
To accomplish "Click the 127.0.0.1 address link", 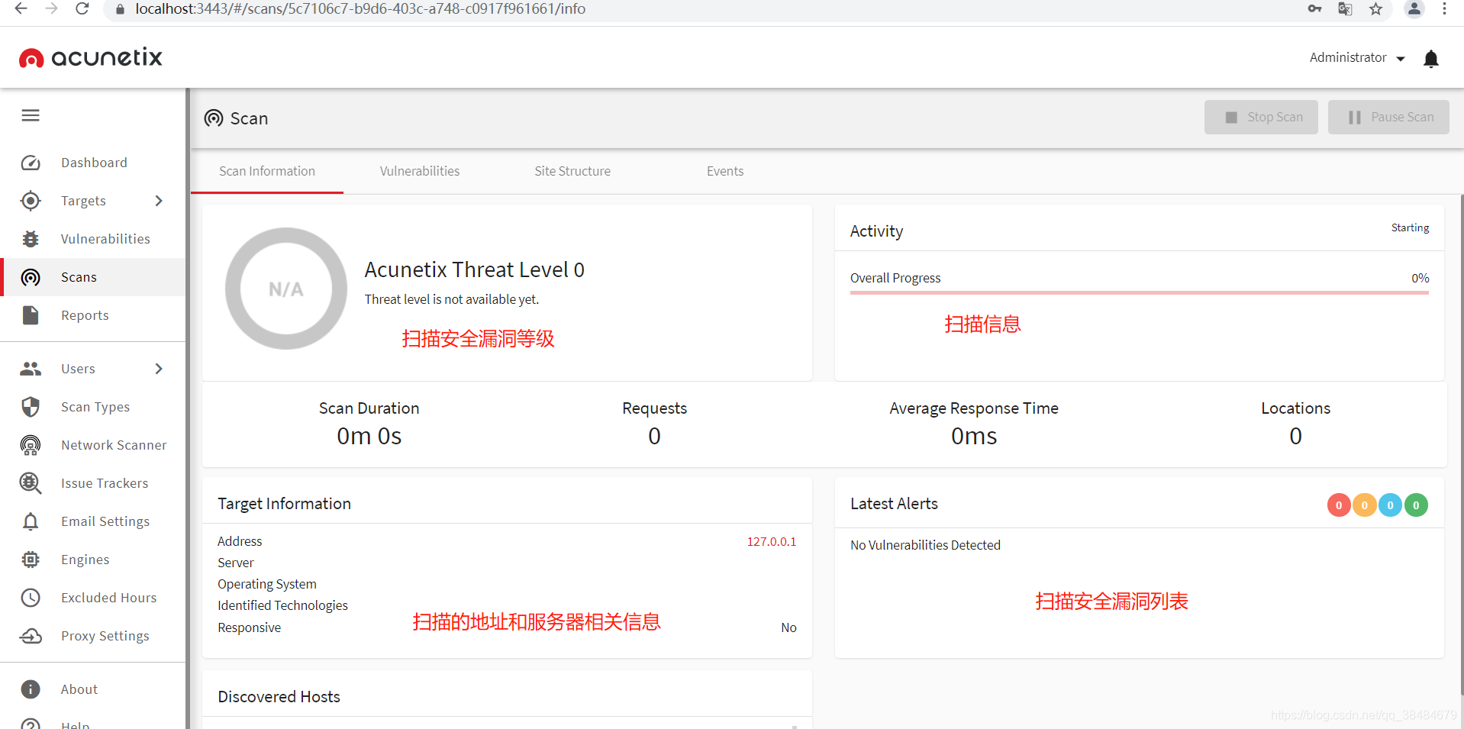I will (771, 541).
